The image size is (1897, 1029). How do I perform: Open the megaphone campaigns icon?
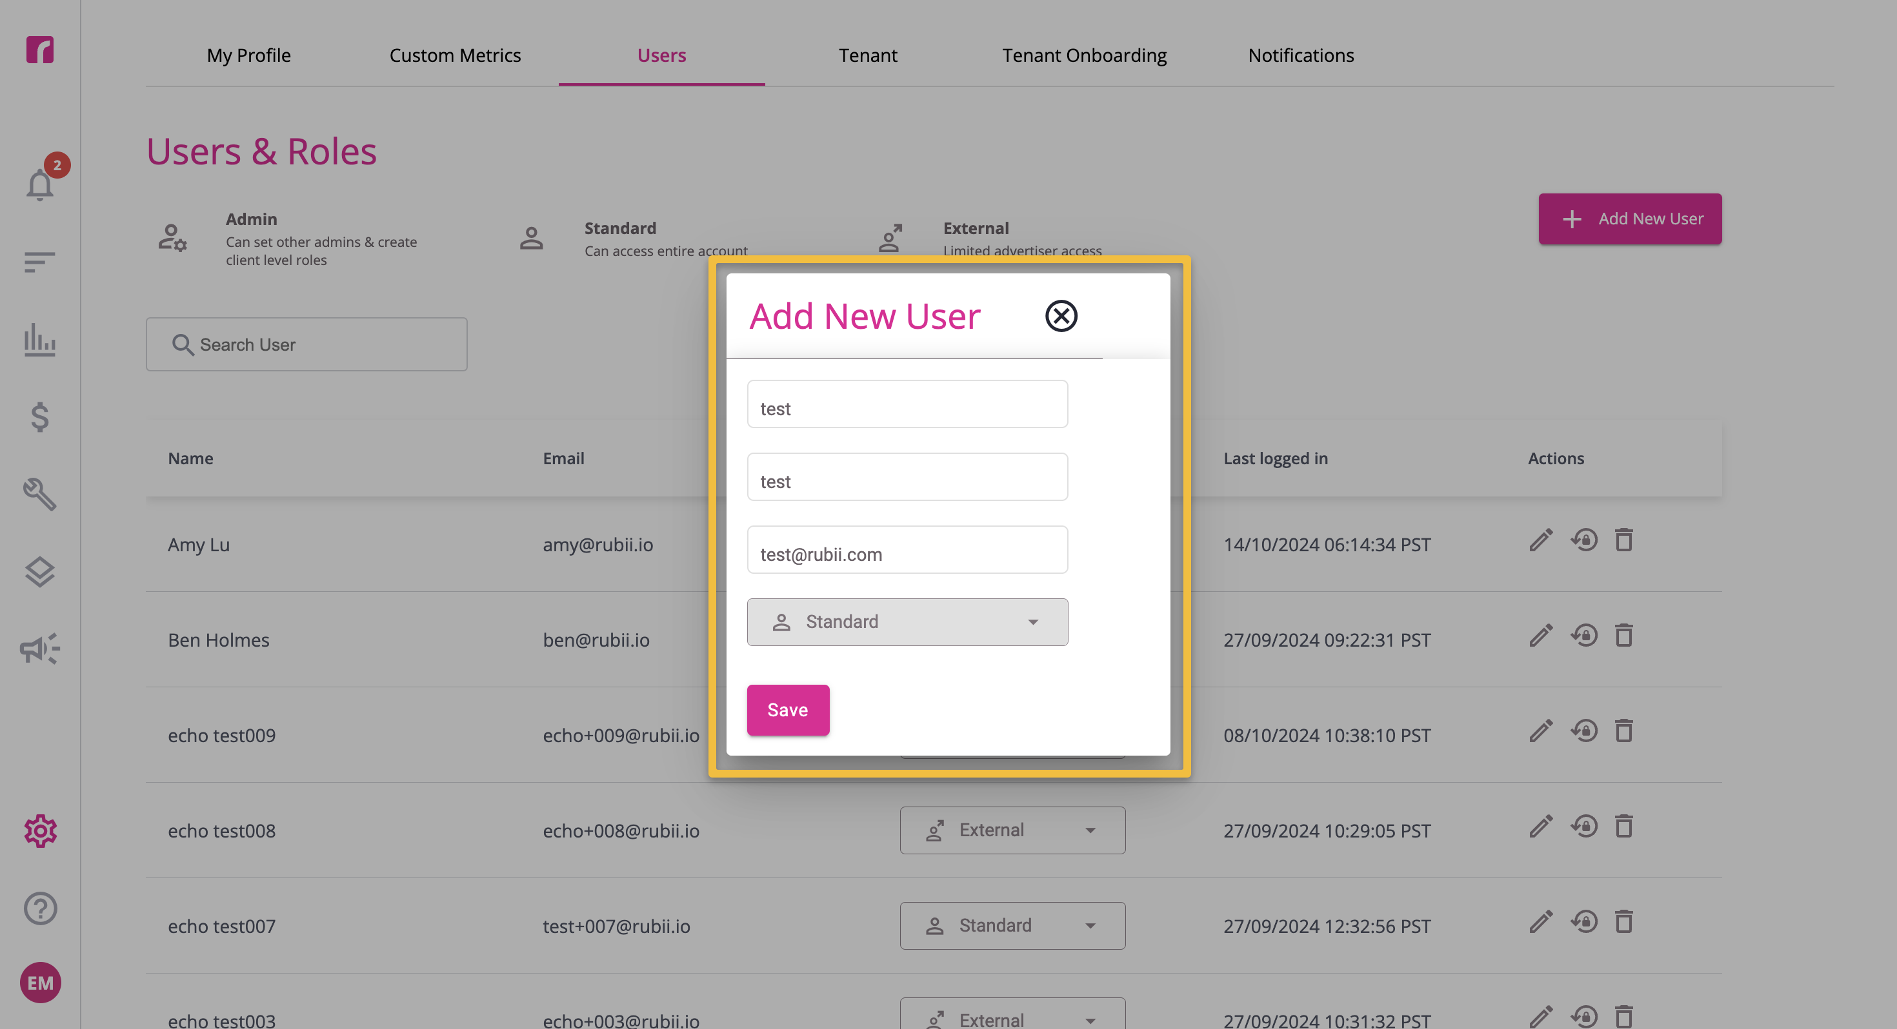[40, 649]
